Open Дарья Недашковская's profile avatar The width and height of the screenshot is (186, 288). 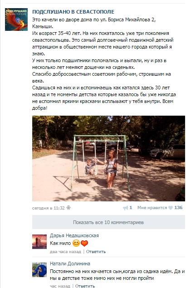[39, 242]
